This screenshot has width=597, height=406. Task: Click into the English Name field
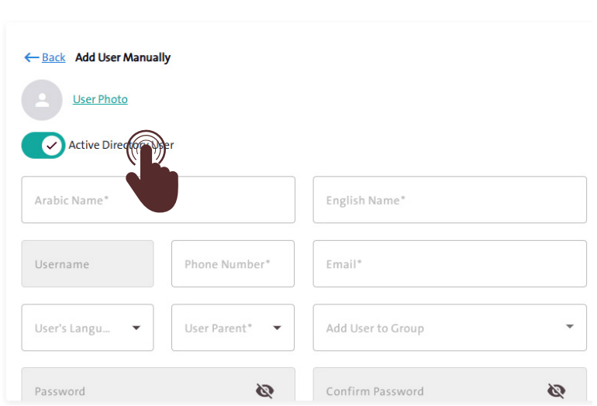point(450,200)
